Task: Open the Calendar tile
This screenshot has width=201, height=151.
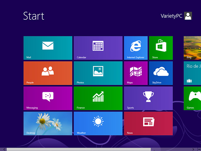Action: coord(98,48)
